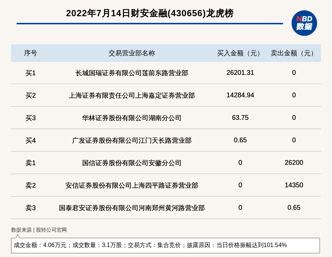Click the buy amount 0.65 in 买4 row
Viewport: 332px width, 257px height.
click(240, 140)
